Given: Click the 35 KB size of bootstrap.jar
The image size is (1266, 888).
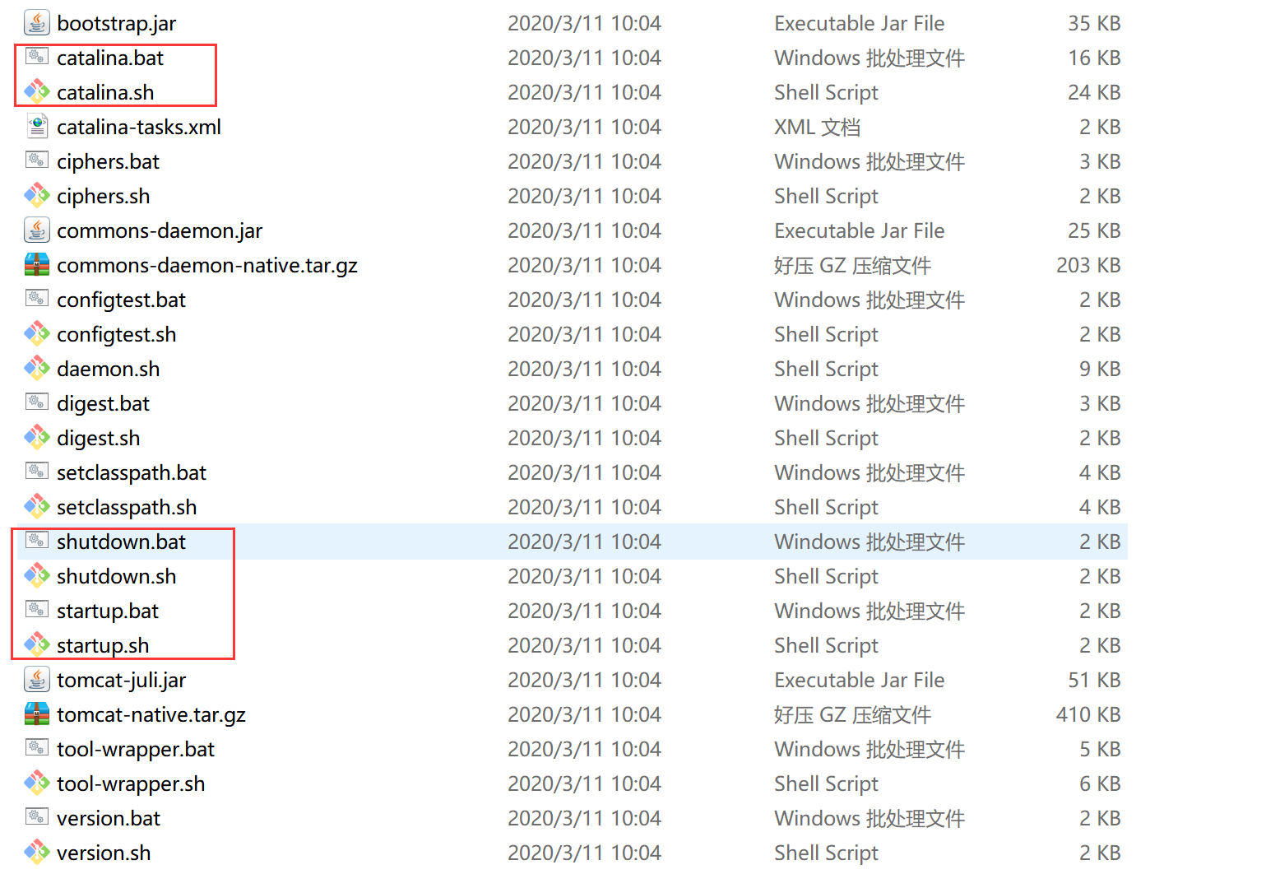Looking at the screenshot, I should point(1094,23).
